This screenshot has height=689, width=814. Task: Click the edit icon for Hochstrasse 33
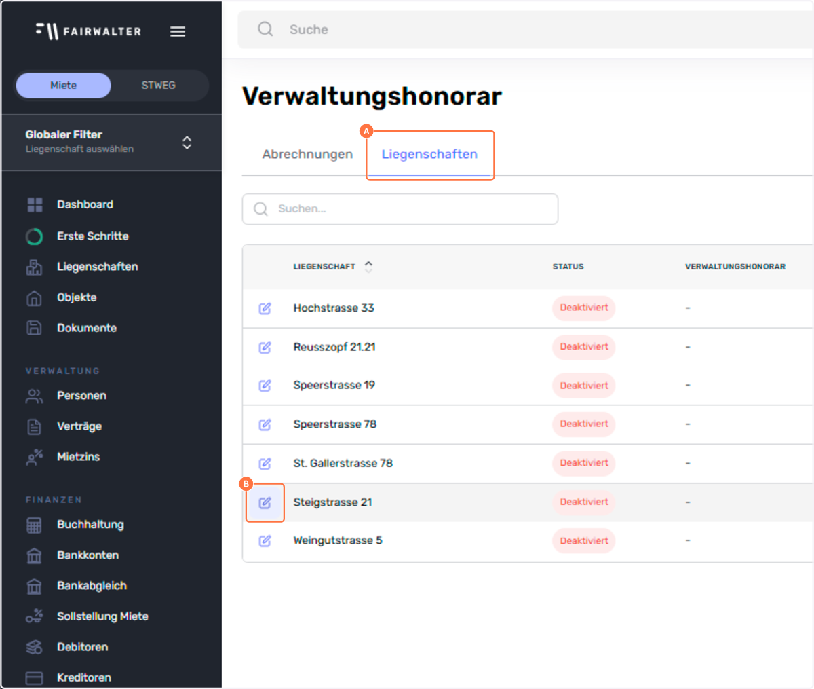point(265,308)
